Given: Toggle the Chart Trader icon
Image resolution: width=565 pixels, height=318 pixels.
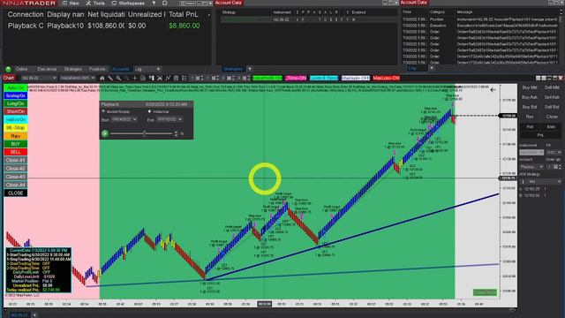Looking at the screenshot, I should tap(151, 78).
